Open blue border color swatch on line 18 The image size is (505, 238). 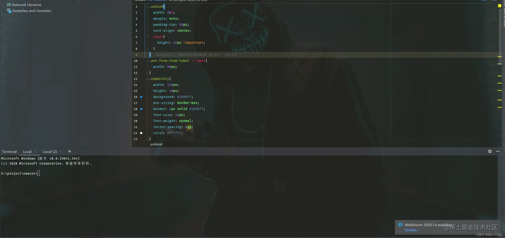click(141, 109)
